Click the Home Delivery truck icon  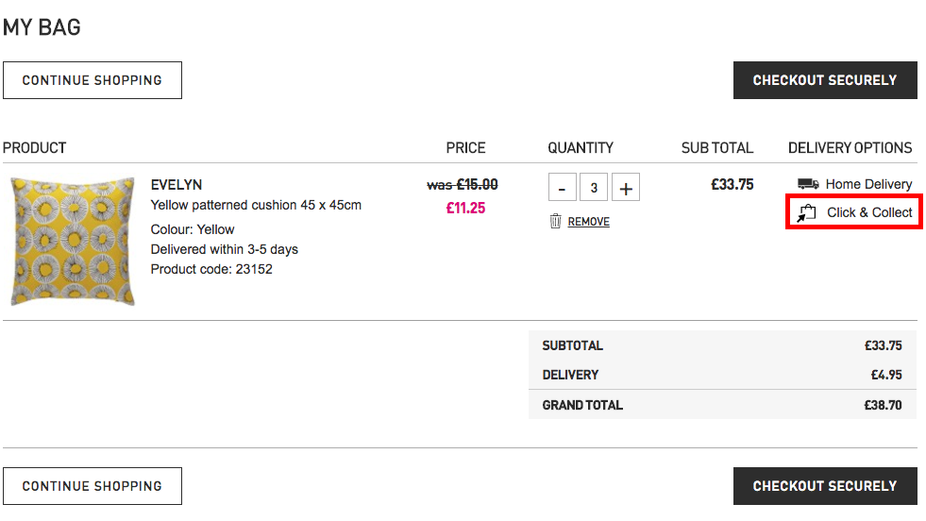click(808, 184)
